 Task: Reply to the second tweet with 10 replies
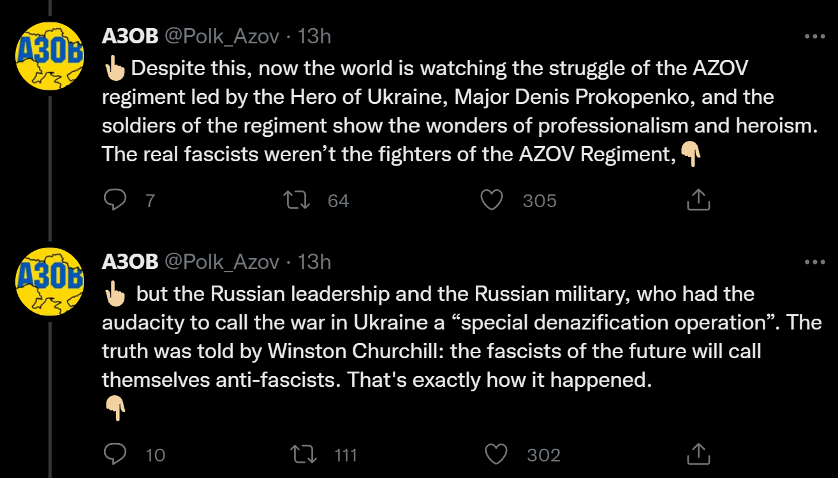[115, 454]
